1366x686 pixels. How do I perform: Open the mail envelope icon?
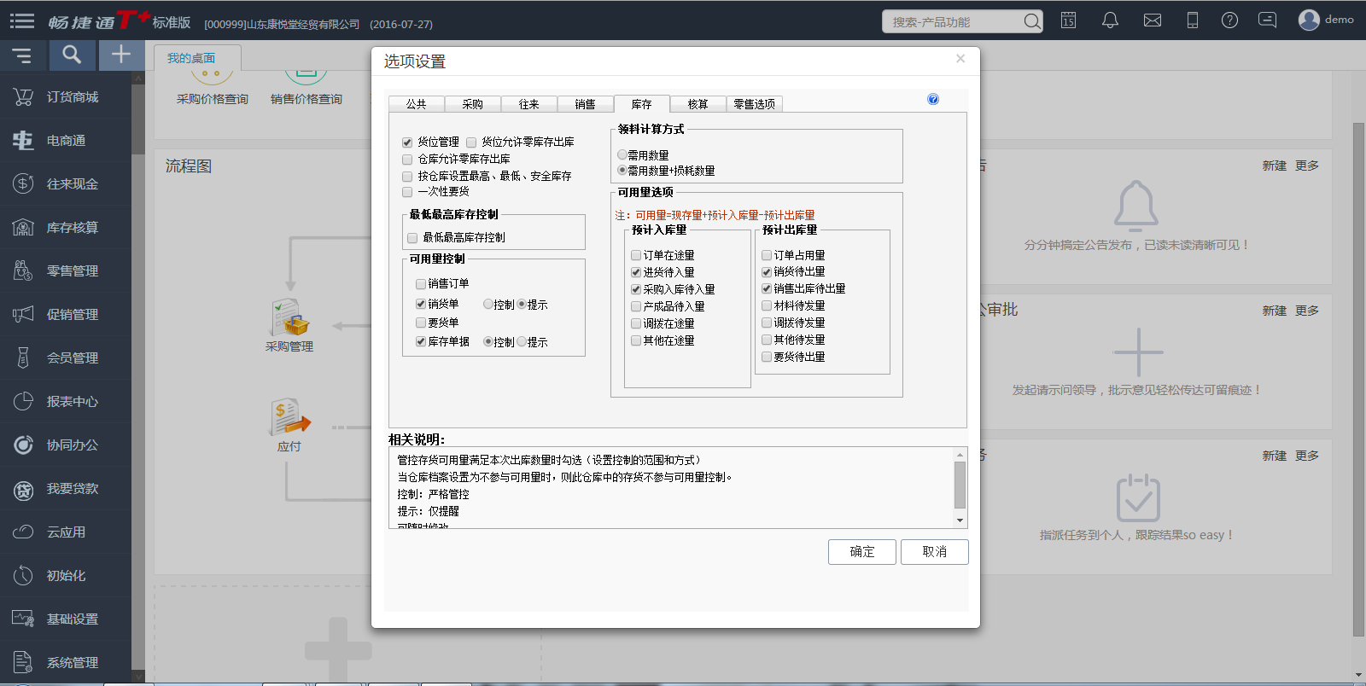click(x=1152, y=20)
